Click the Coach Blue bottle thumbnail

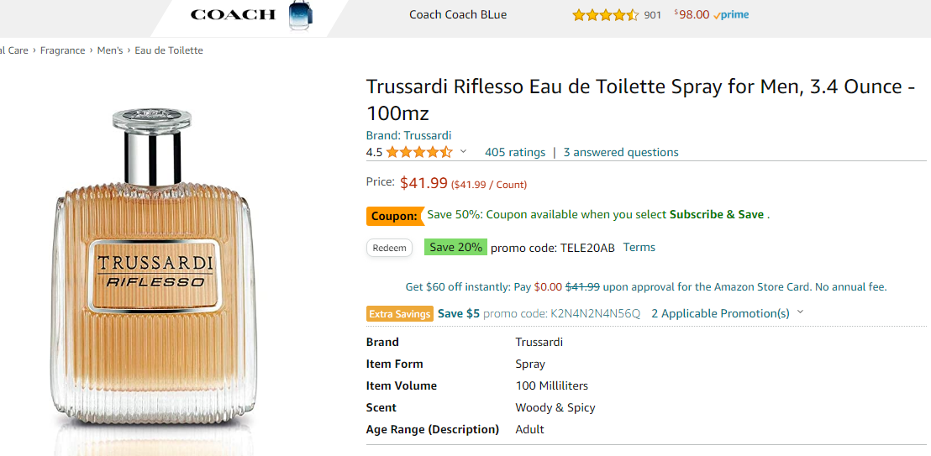[300, 15]
